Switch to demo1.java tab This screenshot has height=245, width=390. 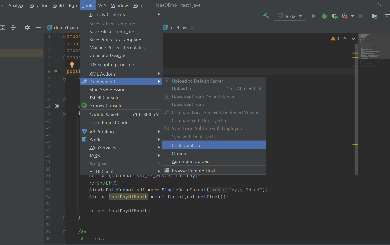click(63, 27)
